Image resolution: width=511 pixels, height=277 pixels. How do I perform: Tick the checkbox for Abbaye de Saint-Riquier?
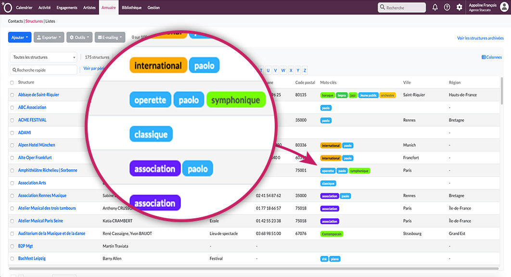[x=13, y=95]
